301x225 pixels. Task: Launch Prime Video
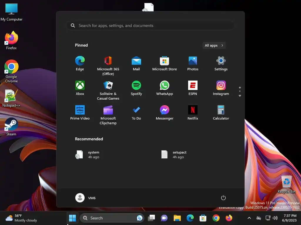click(x=80, y=113)
